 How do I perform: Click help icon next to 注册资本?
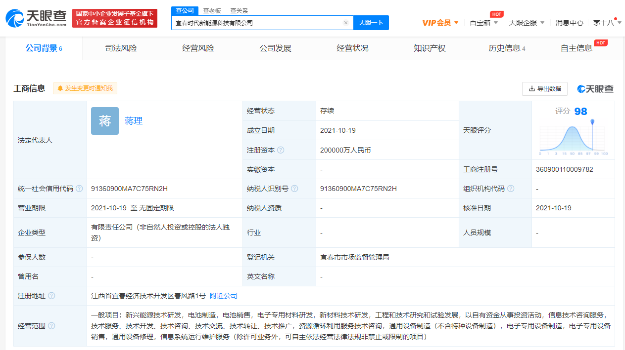point(281,150)
